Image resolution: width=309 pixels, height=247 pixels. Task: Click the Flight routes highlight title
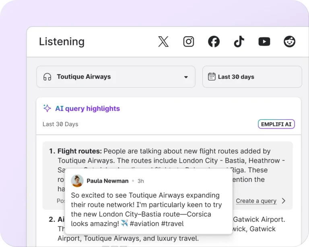pos(80,151)
